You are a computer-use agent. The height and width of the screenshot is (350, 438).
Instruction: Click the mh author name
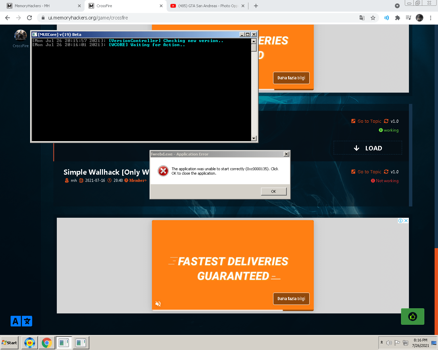pyautogui.click(x=74, y=180)
